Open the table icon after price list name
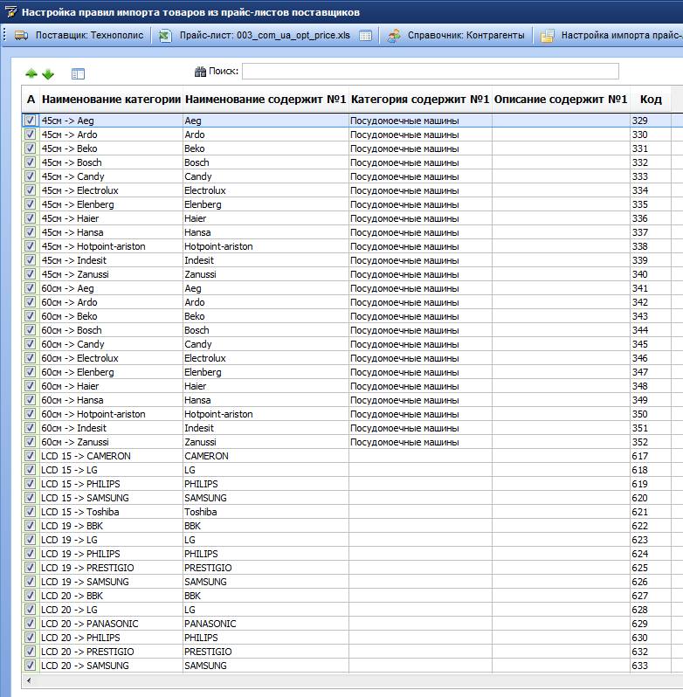Viewport: 683px width, 697px height. pyautogui.click(x=365, y=36)
